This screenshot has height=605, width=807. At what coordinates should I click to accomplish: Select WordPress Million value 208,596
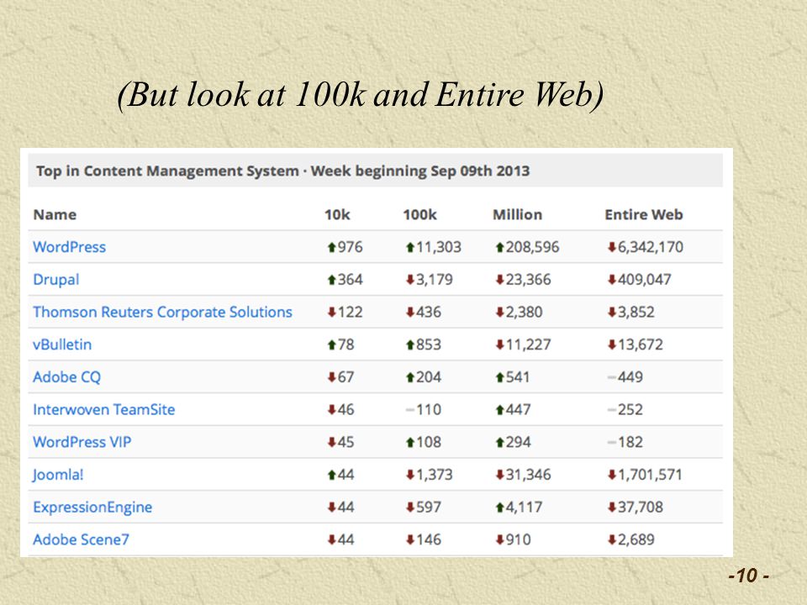[532, 247]
